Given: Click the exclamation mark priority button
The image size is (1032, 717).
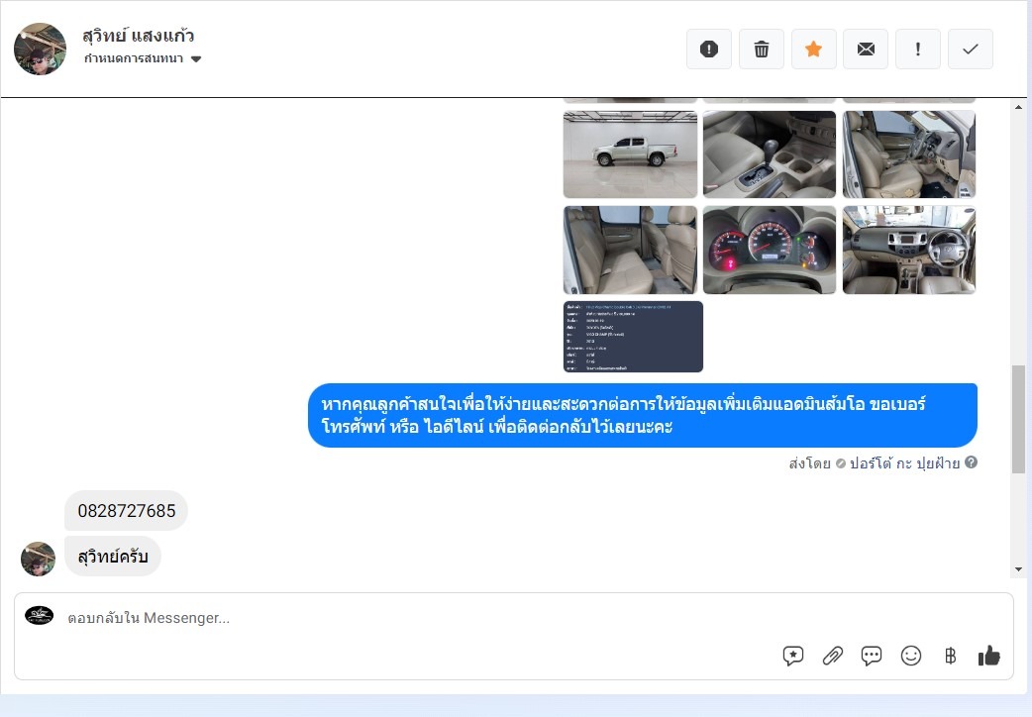Looking at the screenshot, I should point(918,50).
